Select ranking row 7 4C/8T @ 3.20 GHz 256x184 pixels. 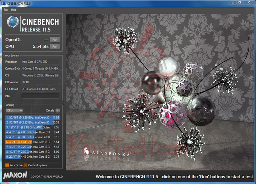coord(33,147)
